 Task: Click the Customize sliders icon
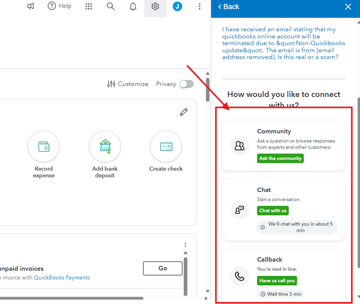tap(111, 84)
